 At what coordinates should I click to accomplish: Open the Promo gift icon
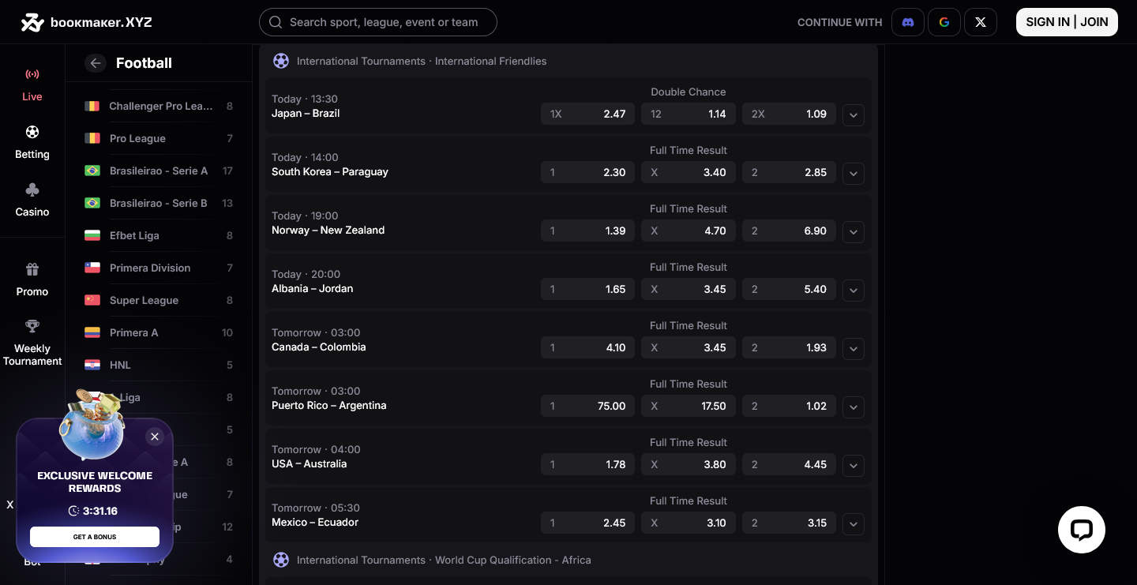pos(32,269)
